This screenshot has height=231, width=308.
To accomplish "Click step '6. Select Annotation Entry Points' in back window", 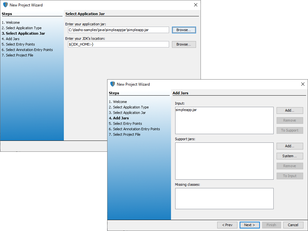I will 27,50.
